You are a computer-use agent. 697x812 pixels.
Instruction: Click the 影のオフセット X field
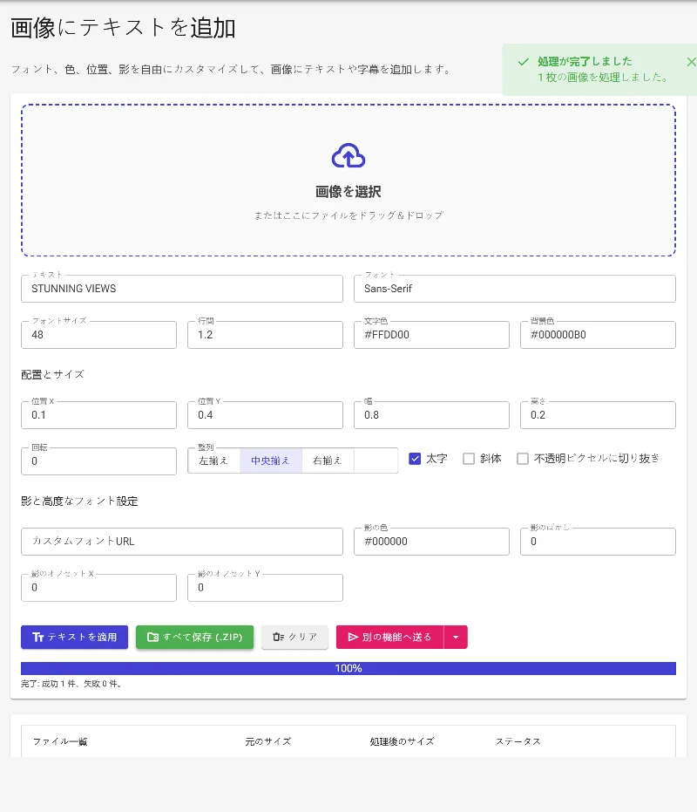tap(98, 587)
